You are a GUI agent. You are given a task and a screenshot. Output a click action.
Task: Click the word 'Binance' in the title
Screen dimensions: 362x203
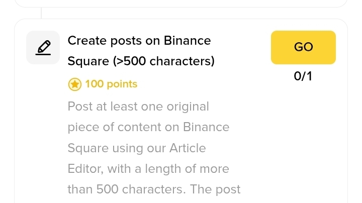(x=188, y=40)
